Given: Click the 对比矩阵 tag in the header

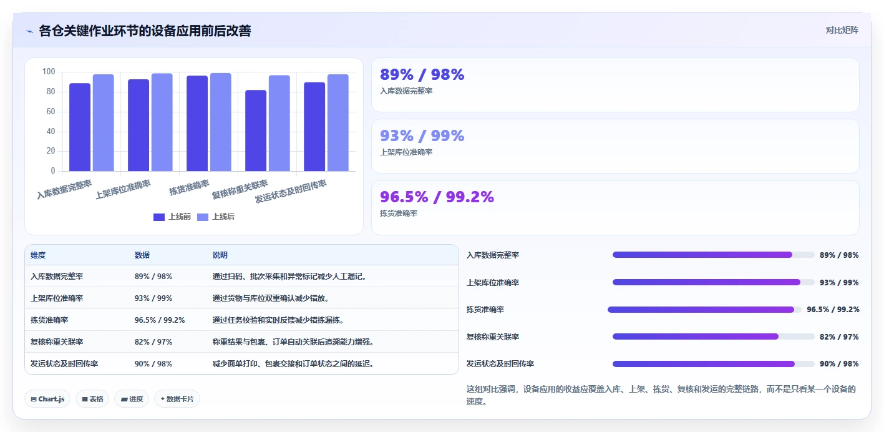Looking at the screenshot, I should pyautogui.click(x=842, y=30).
